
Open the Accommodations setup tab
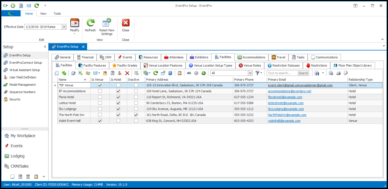251,57
